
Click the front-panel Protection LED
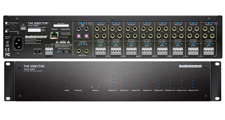point(78,87)
